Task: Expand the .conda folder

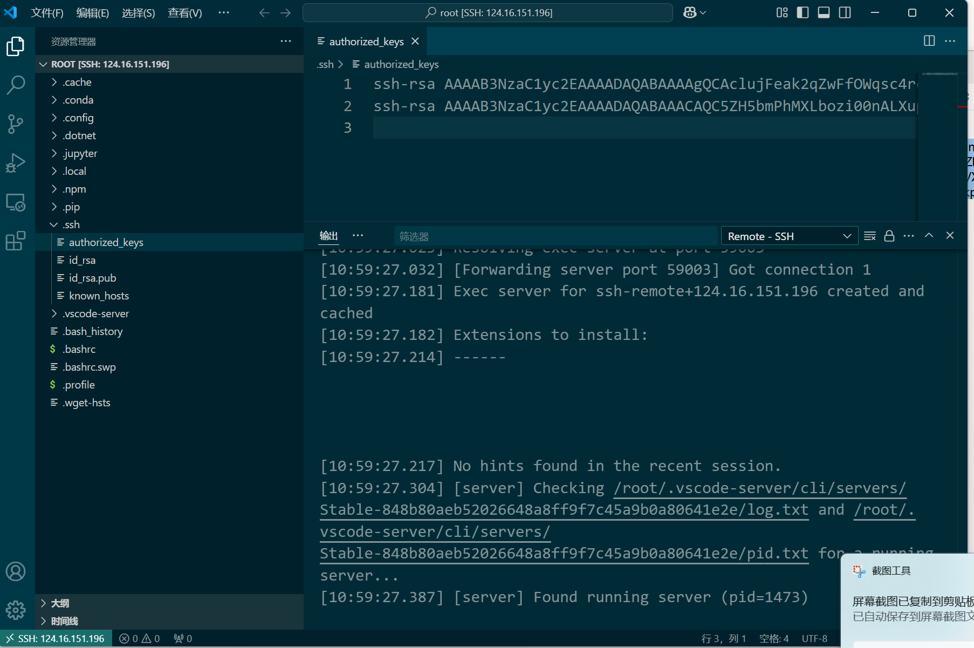Action: [169, 100]
